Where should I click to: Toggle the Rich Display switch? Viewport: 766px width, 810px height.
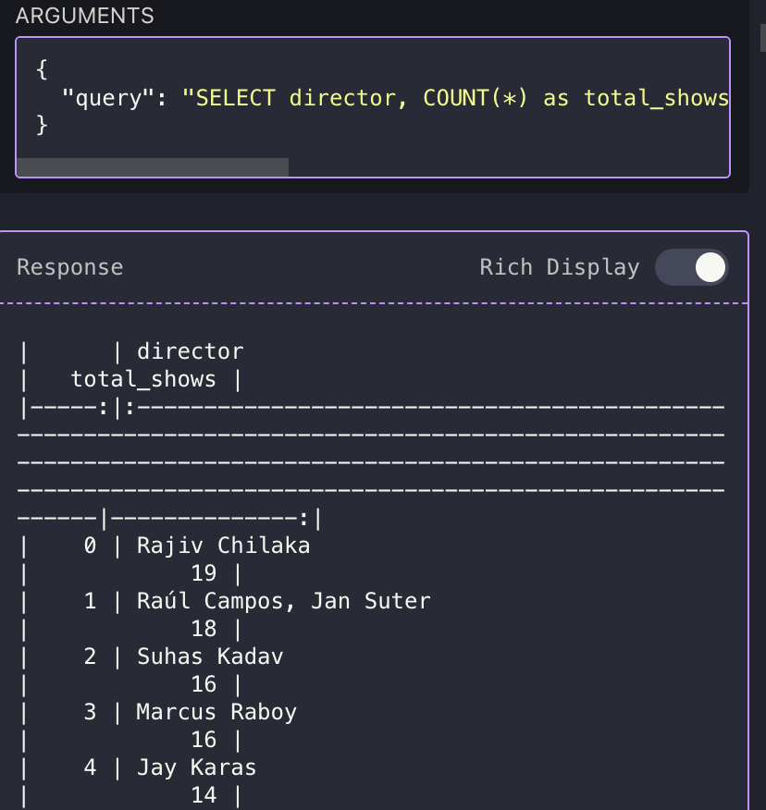691,268
